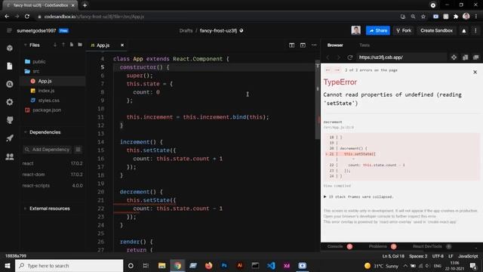483x272 pixels.
Task: Switch to the Tests tab
Action: (365, 45)
